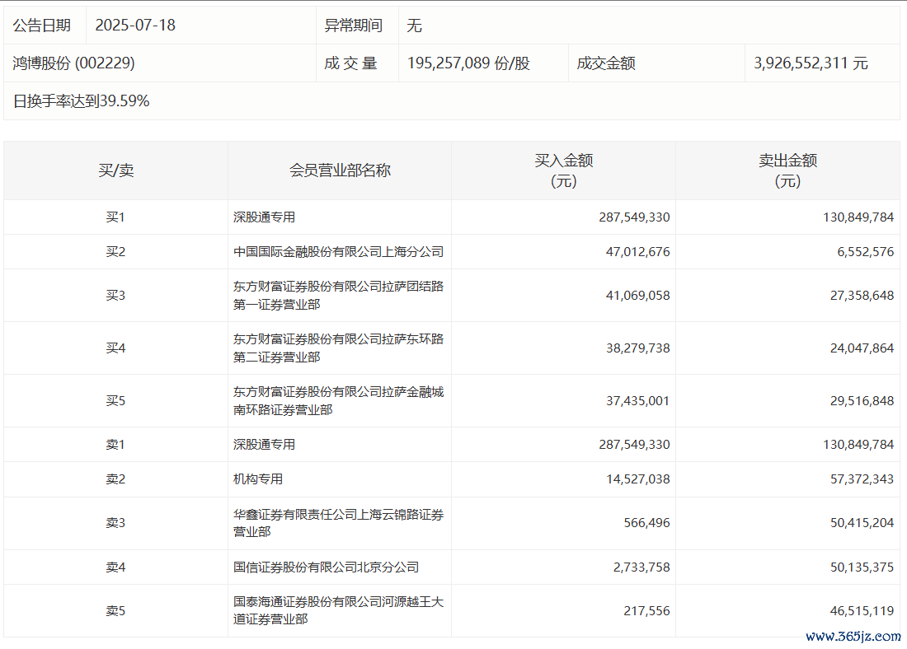Click the value 37,435,001
Viewport: 907px width, 649px height.
[x=637, y=400]
